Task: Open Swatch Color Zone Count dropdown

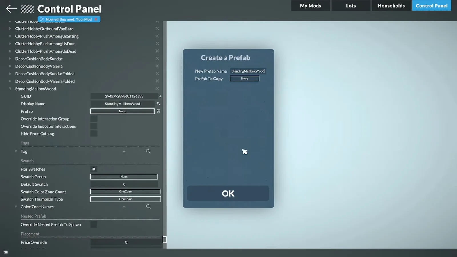Action: pyautogui.click(x=125, y=192)
